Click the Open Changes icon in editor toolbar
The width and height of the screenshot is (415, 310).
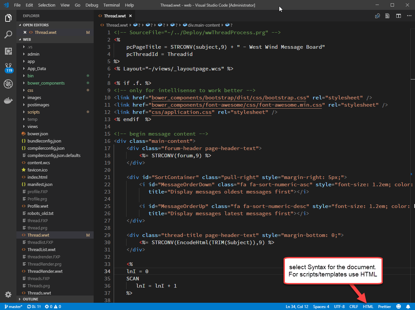378,16
